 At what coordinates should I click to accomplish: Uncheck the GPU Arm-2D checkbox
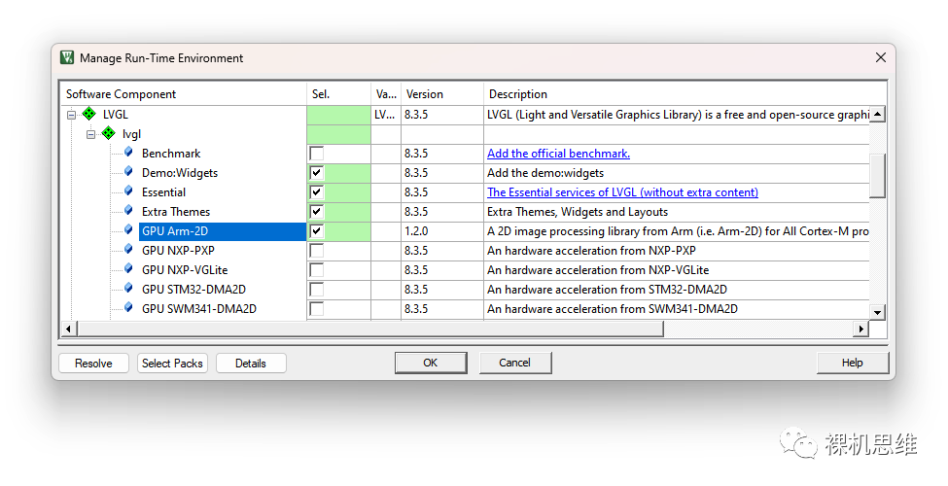(316, 231)
